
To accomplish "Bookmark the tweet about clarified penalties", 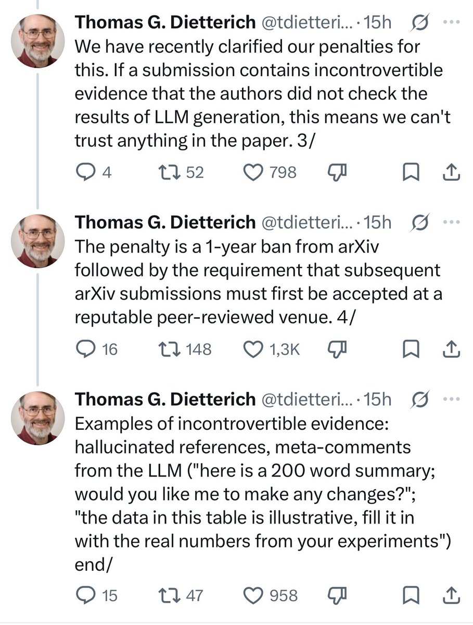I will (412, 172).
